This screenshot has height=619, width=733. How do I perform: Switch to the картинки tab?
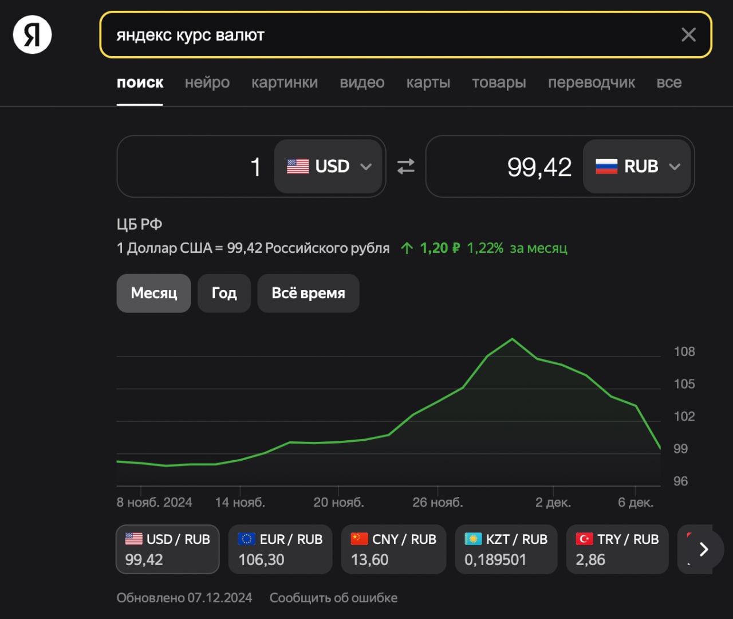click(285, 83)
